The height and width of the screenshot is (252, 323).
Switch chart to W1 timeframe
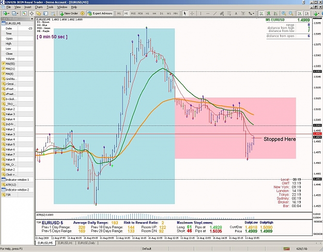point(168,13)
